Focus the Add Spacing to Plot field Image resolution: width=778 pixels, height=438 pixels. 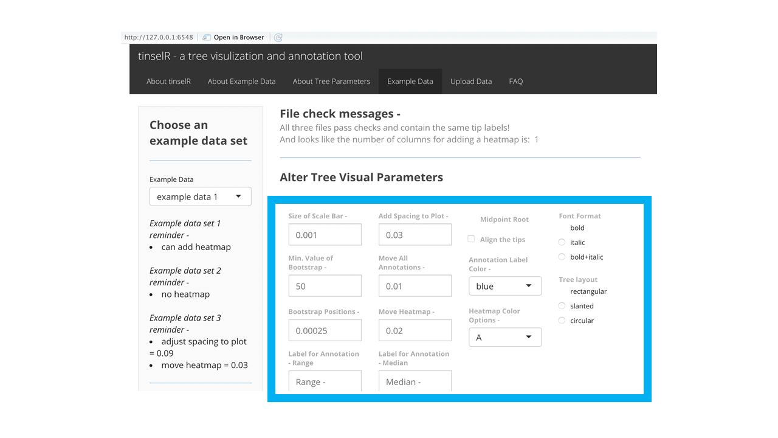point(415,235)
